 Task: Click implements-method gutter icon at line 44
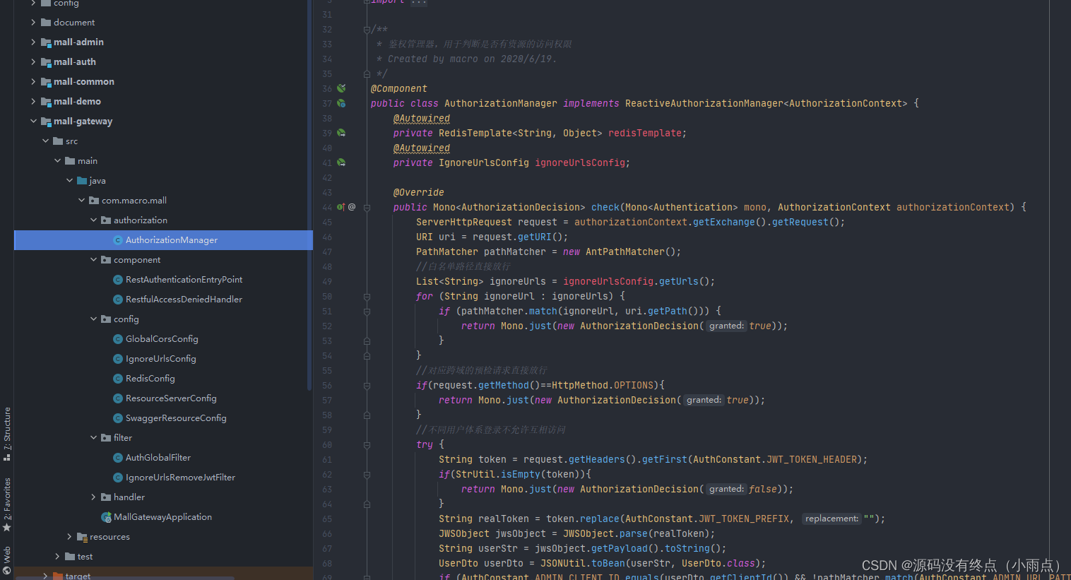click(341, 207)
